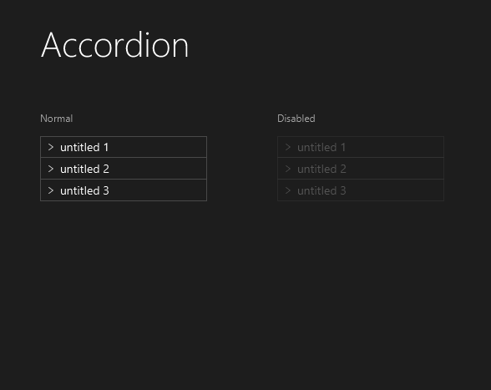Click the disabled chevron next to untitled 2
This screenshot has width=491, height=390.
pos(288,169)
